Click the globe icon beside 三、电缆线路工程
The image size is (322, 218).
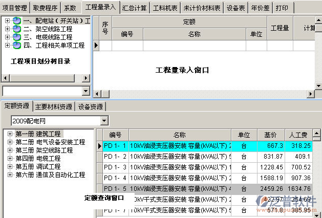tap(16, 37)
